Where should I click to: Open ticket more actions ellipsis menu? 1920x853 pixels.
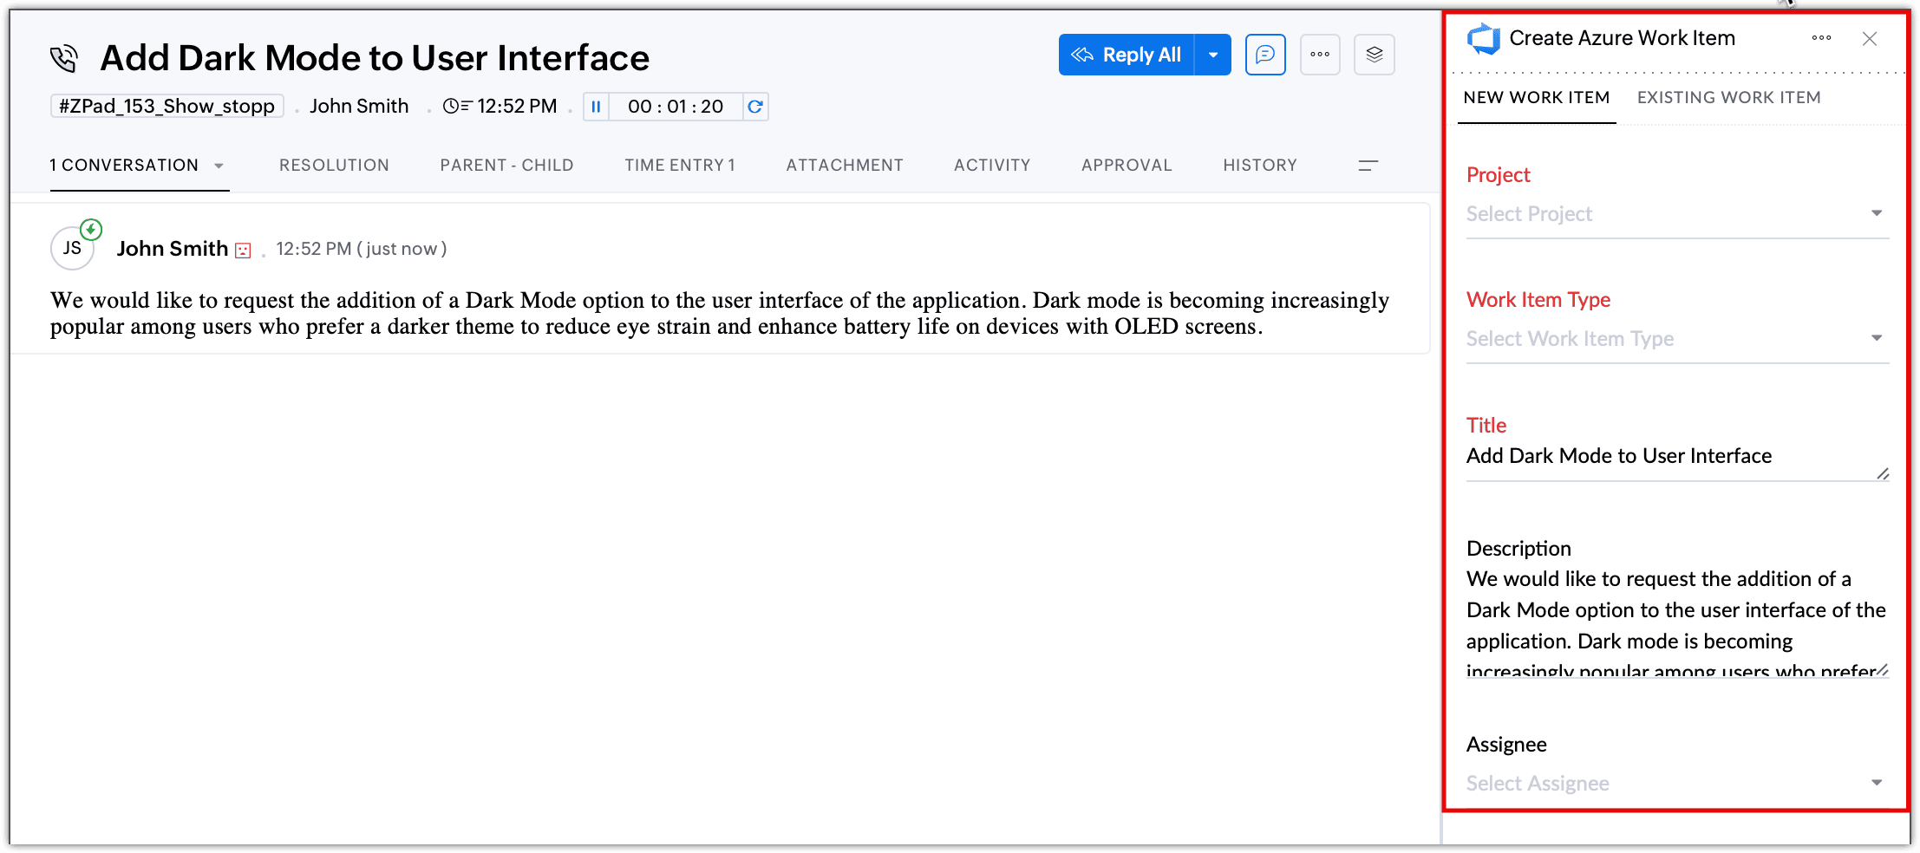coord(1320,55)
